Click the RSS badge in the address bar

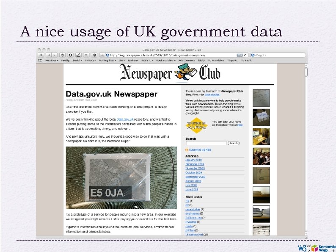pos(240,55)
